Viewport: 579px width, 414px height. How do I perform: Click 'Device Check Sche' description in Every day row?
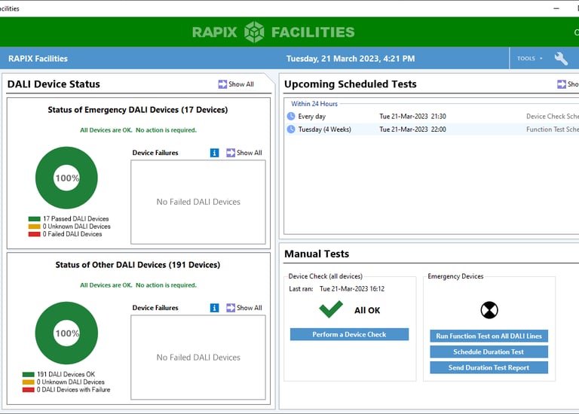click(553, 116)
